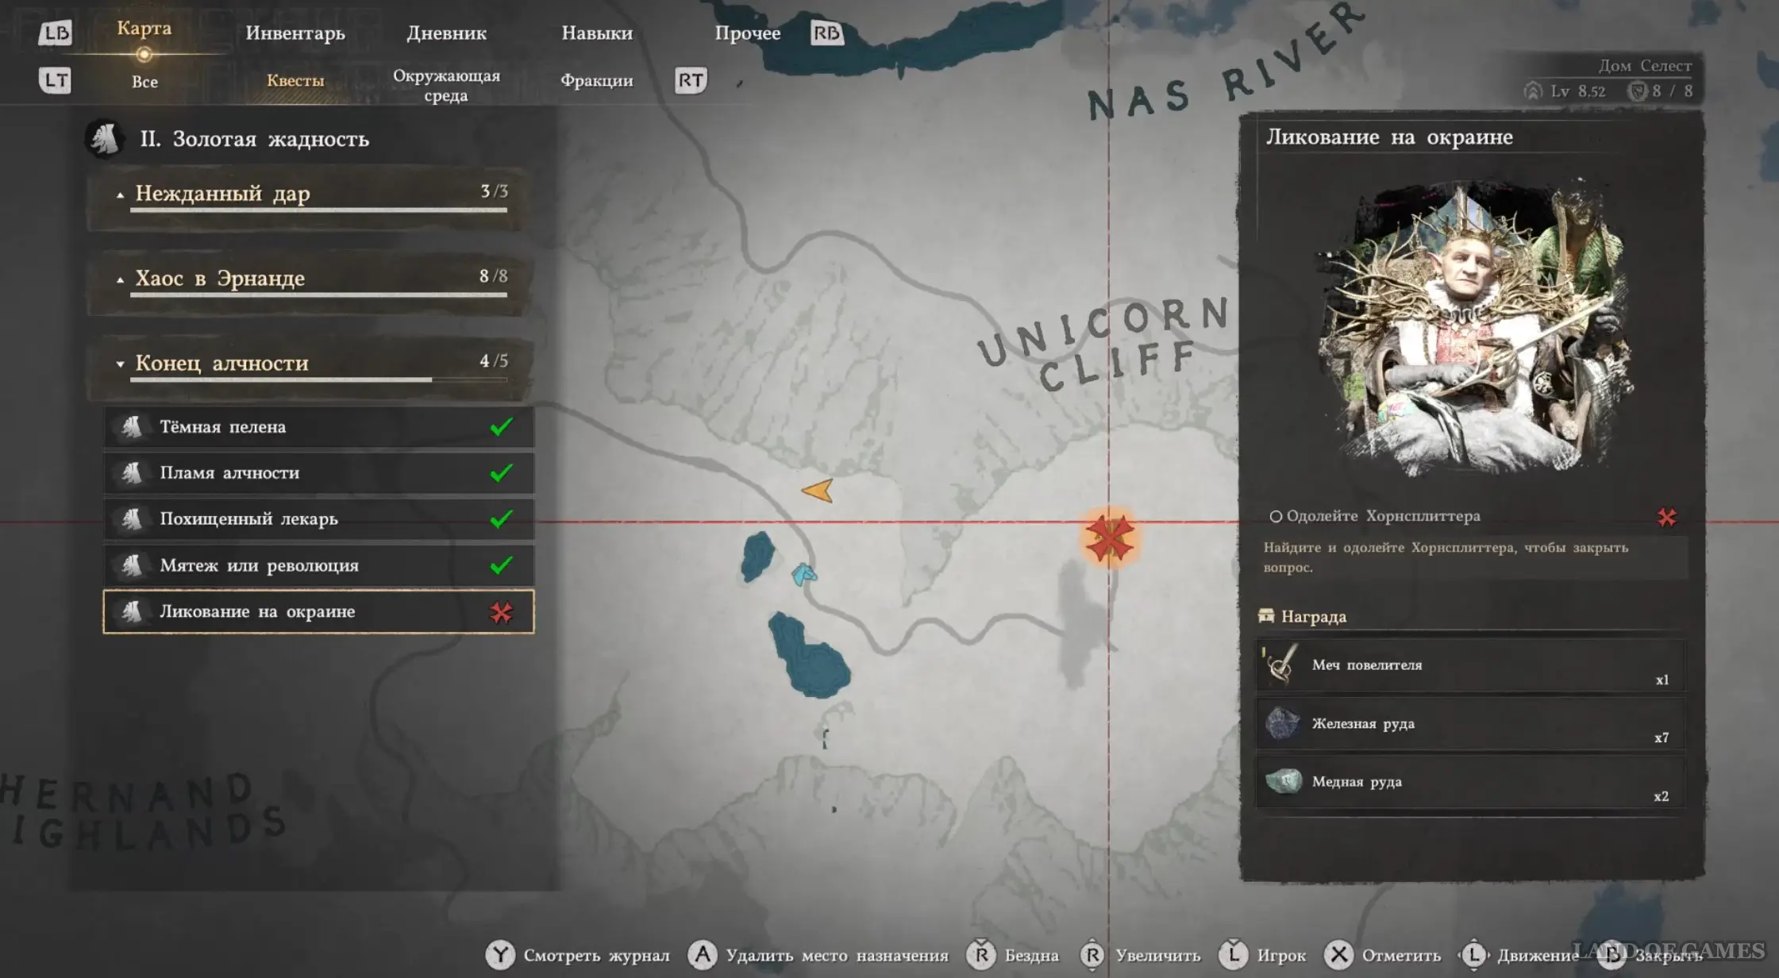Click red tracking marker on Ликование на окраине
Screen dimensions: 1779x978
501,612
